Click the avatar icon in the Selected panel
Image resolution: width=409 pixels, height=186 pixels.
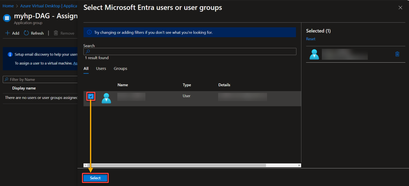coord(314,54)
